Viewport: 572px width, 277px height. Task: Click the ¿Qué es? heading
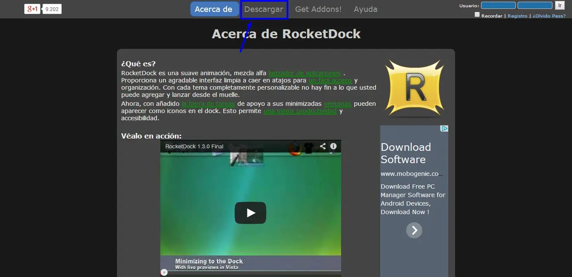(138, 64)
